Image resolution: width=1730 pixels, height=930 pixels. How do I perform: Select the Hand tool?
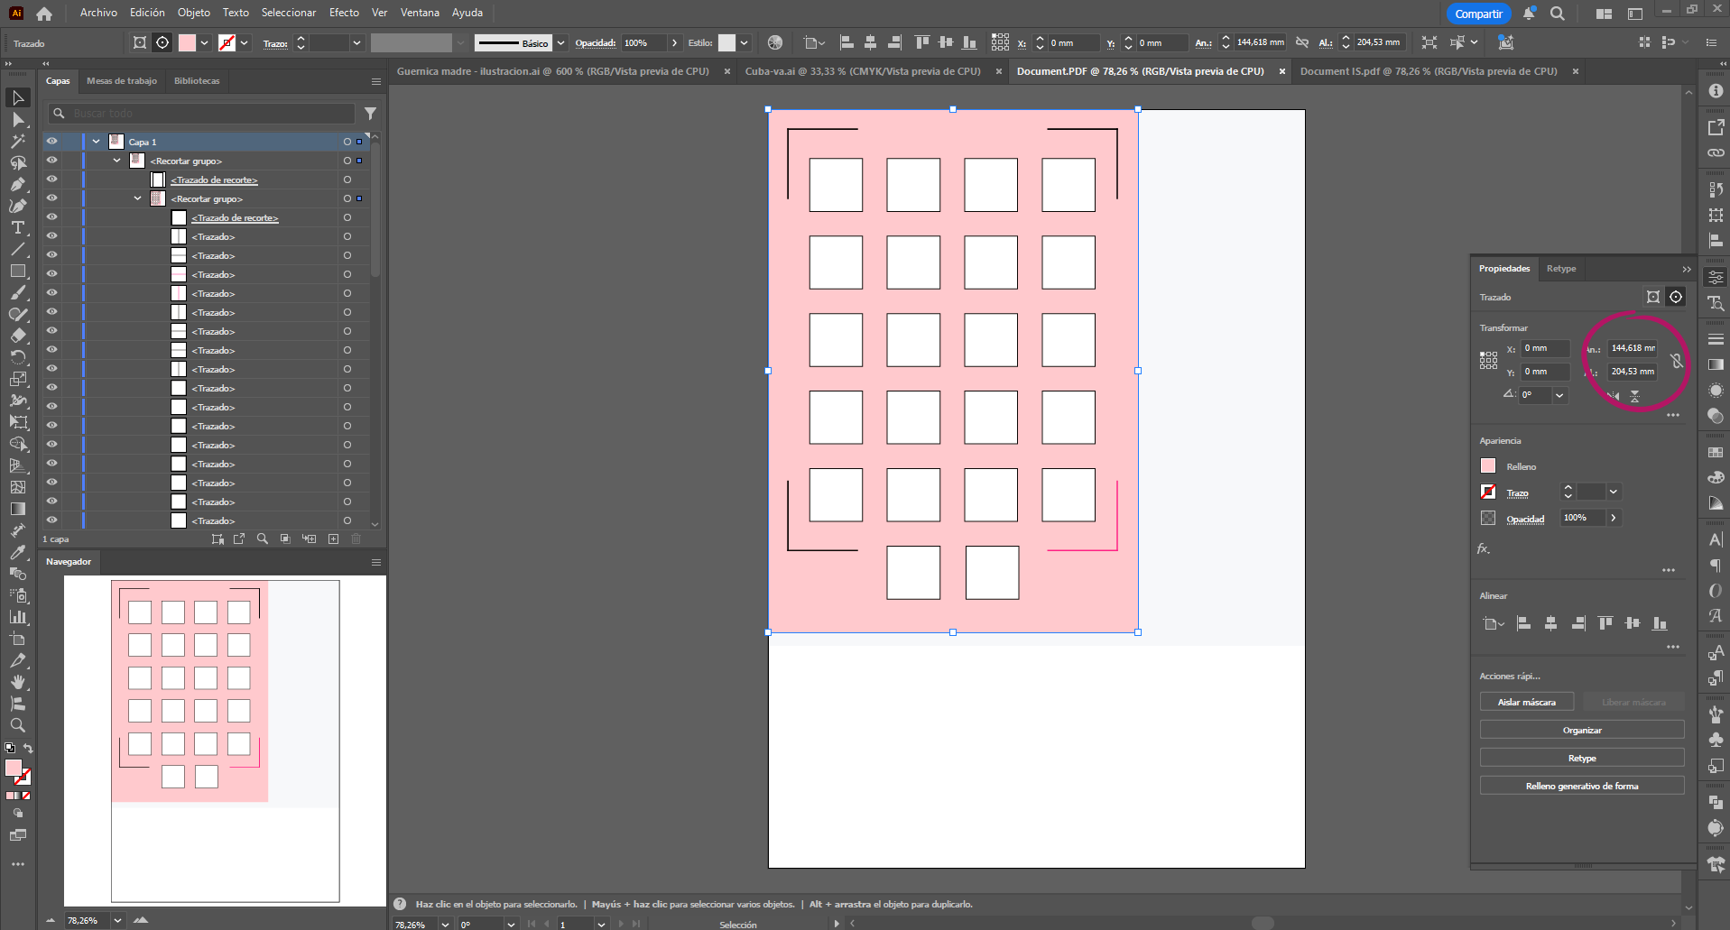point(17,682)
